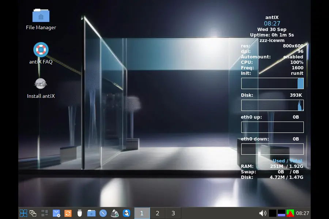
Task: Click the Disk '4.72M / 1.47G' value
Action: (286, 177)
